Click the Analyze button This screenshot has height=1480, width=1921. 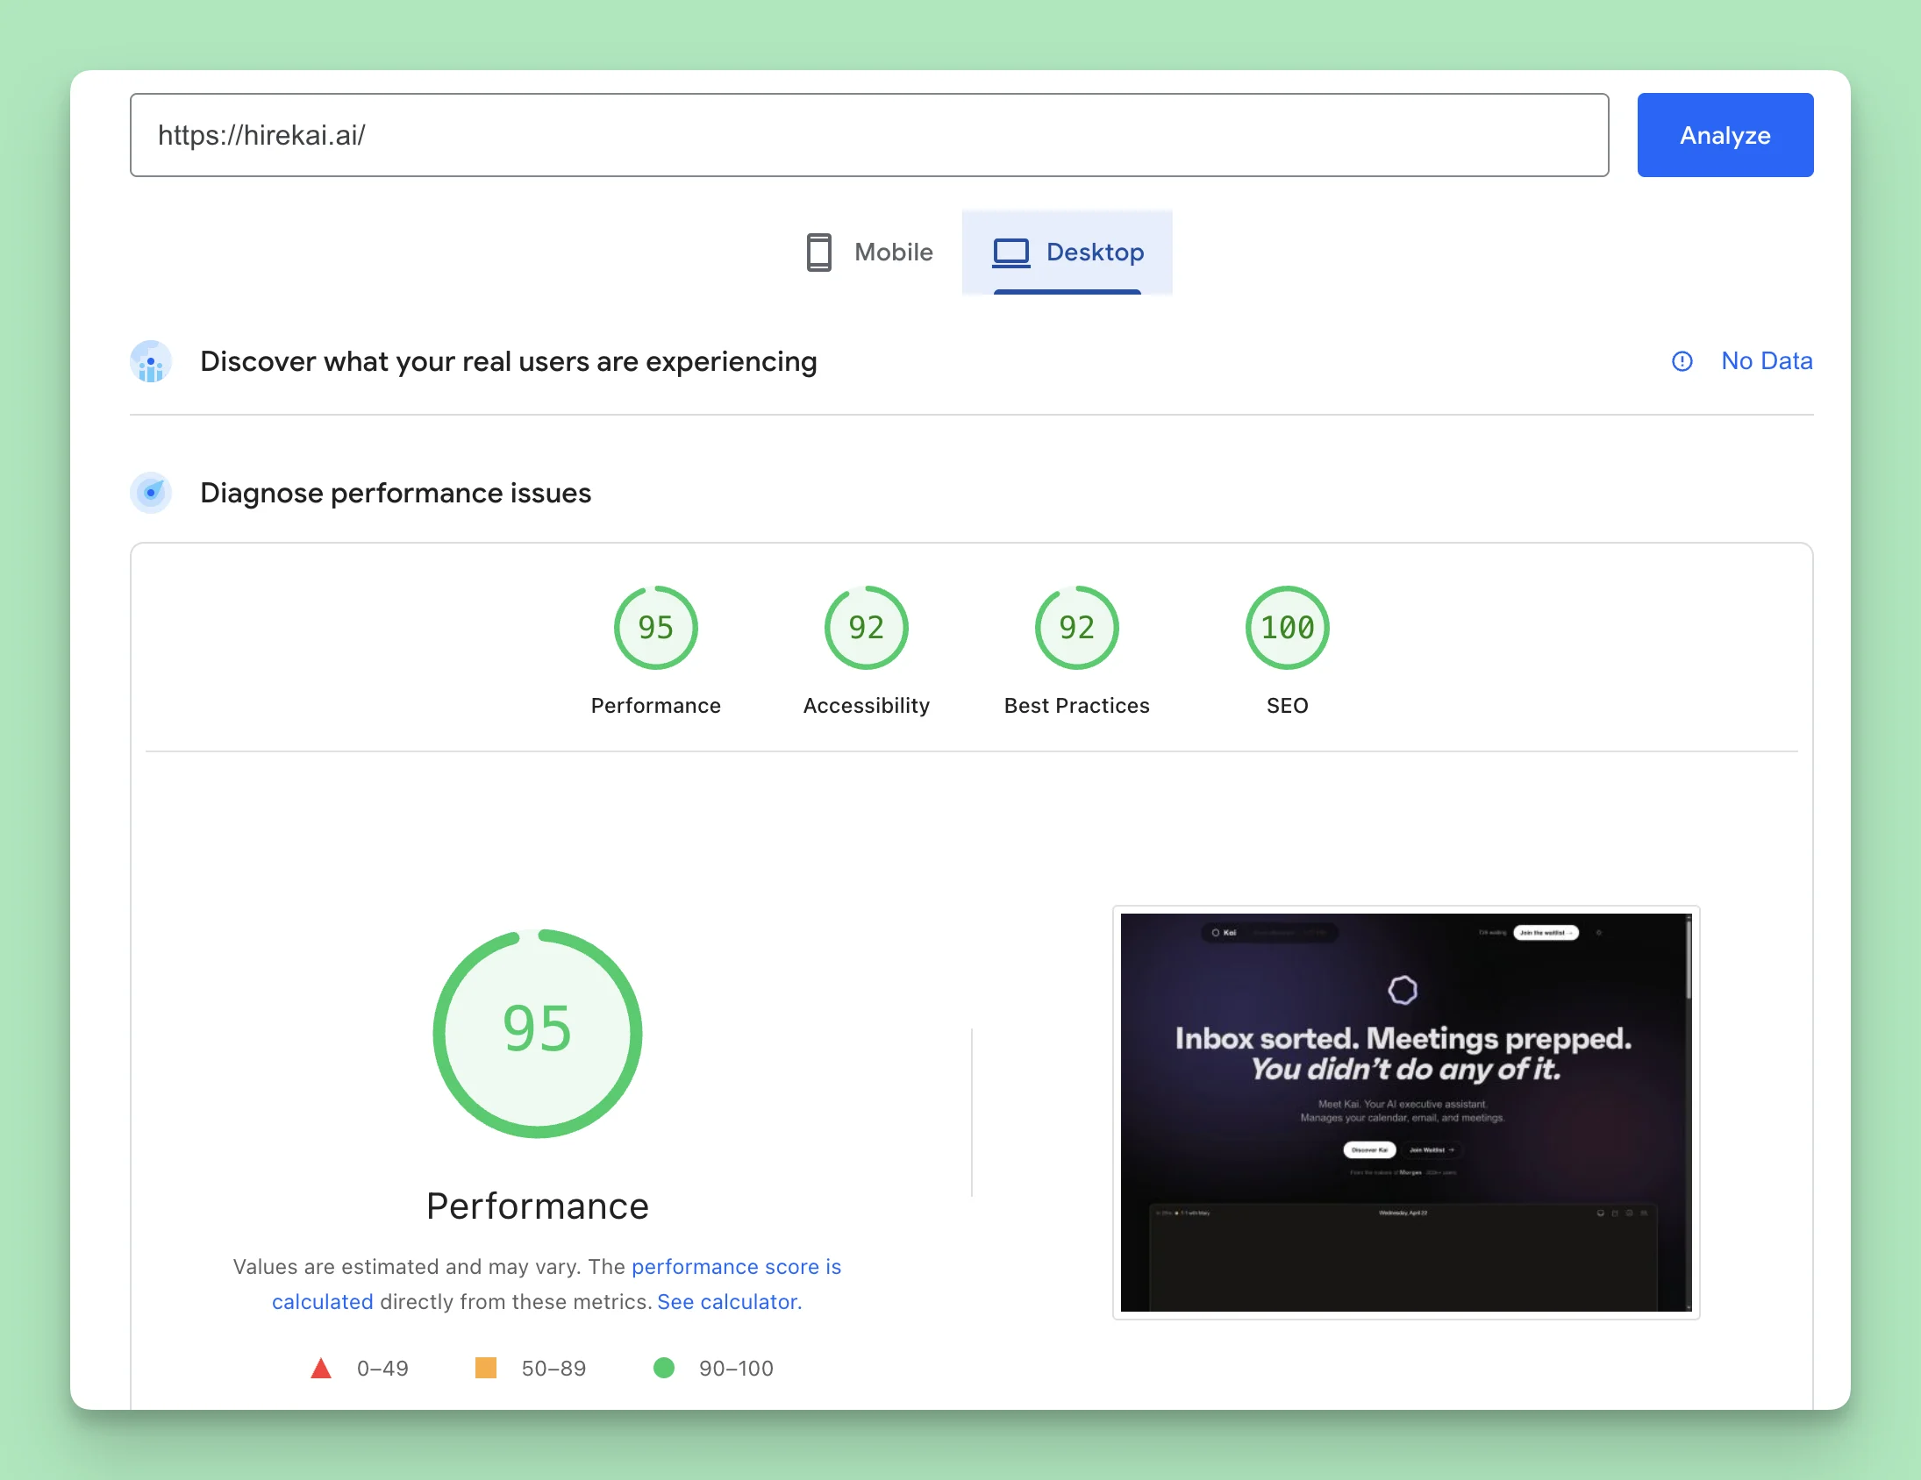click(x=1724, y=135)
